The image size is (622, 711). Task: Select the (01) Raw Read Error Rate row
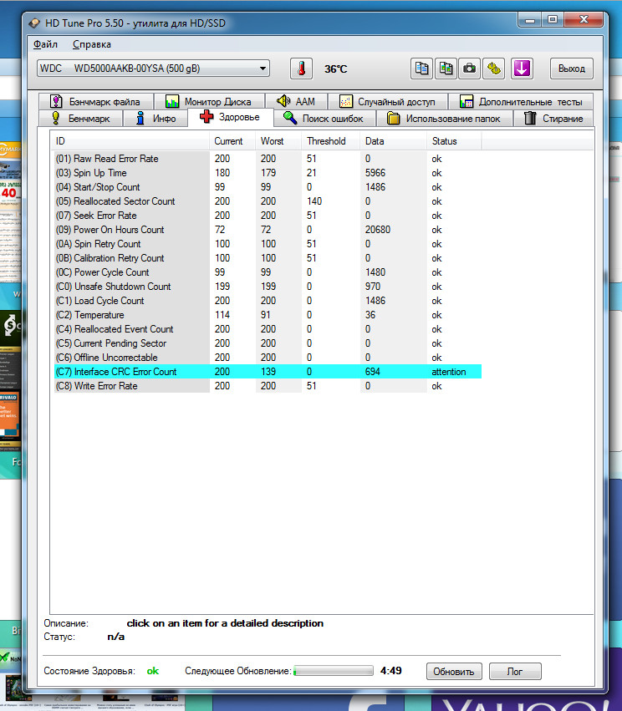[268, 159]
